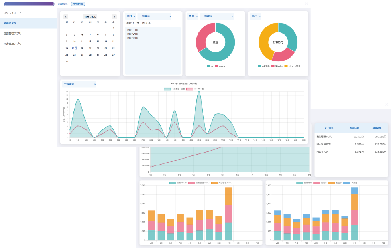Select date 17 in the calendar
This screenshot has height=248, width=391.
coord(74,48)
